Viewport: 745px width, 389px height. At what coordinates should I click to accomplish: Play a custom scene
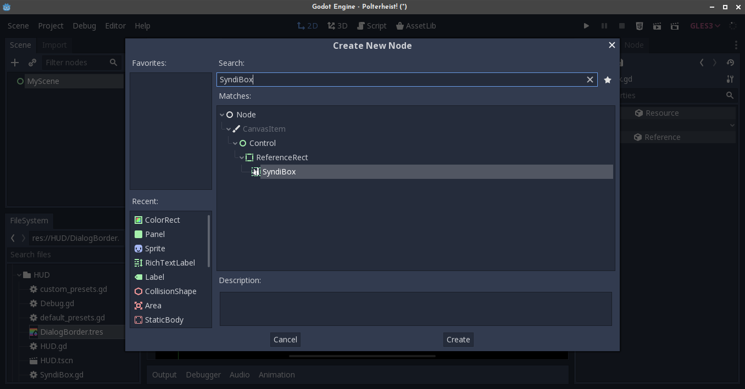(x=674, y=26)
